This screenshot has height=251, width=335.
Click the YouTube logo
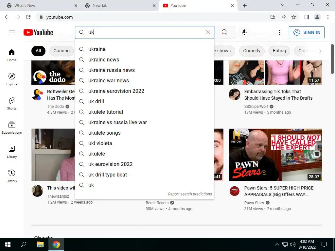click(38, 32)
